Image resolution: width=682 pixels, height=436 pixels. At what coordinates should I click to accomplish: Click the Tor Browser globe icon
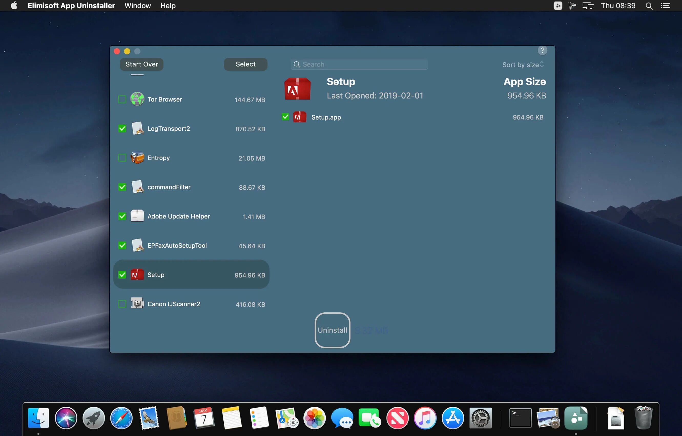[x=137, y=99]
